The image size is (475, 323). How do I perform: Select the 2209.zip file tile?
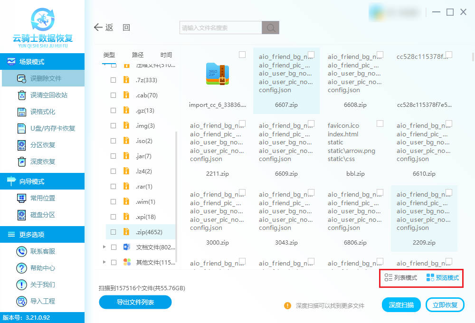coord(424,218)
